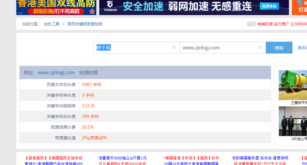Click the 399 字符 value
This screenshot has height=165, width=307.
coord(90,117)
